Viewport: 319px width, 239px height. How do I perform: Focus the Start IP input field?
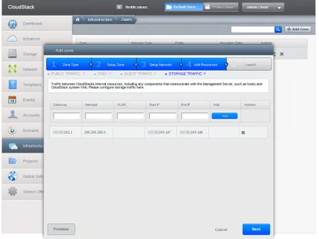point(163,116)
